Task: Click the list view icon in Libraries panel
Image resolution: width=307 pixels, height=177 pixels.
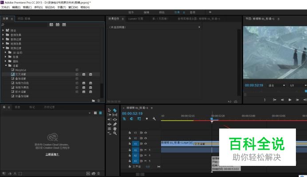Action: click(100, 113)
